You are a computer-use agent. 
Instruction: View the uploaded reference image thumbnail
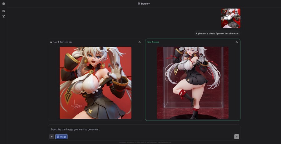[x=231, y=18]
